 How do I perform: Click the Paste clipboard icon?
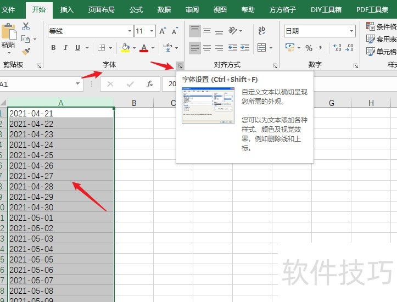(9, 32)
